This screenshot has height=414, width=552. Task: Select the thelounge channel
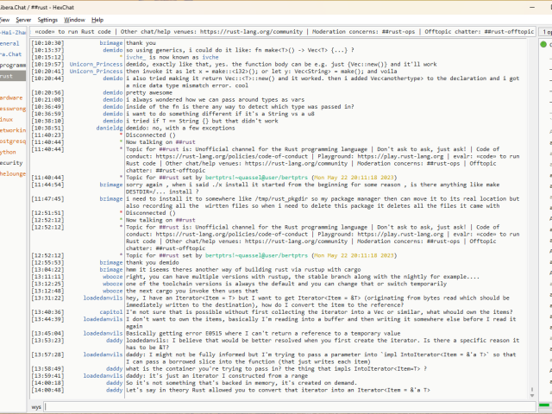pos(12,172)
